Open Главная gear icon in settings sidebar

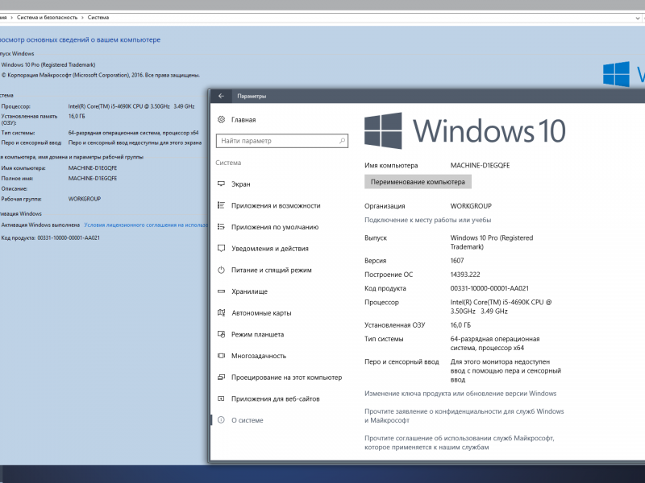pyautogui.click(x=221, y=119)
